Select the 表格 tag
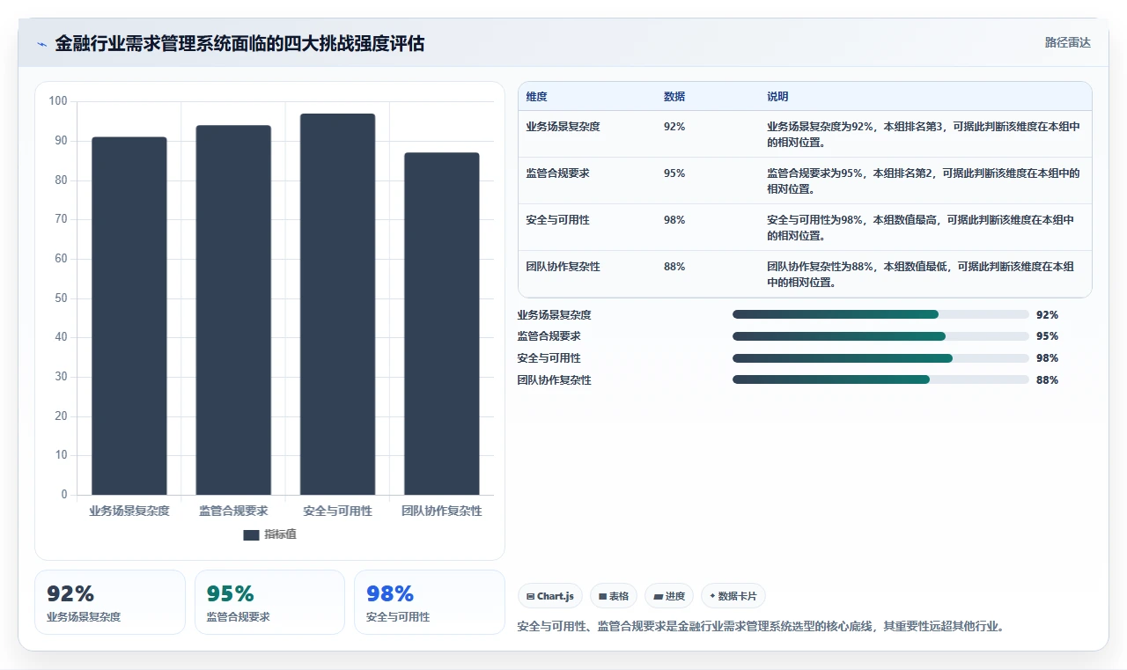This screenshot has width=1127, height=670. [614, 596]
